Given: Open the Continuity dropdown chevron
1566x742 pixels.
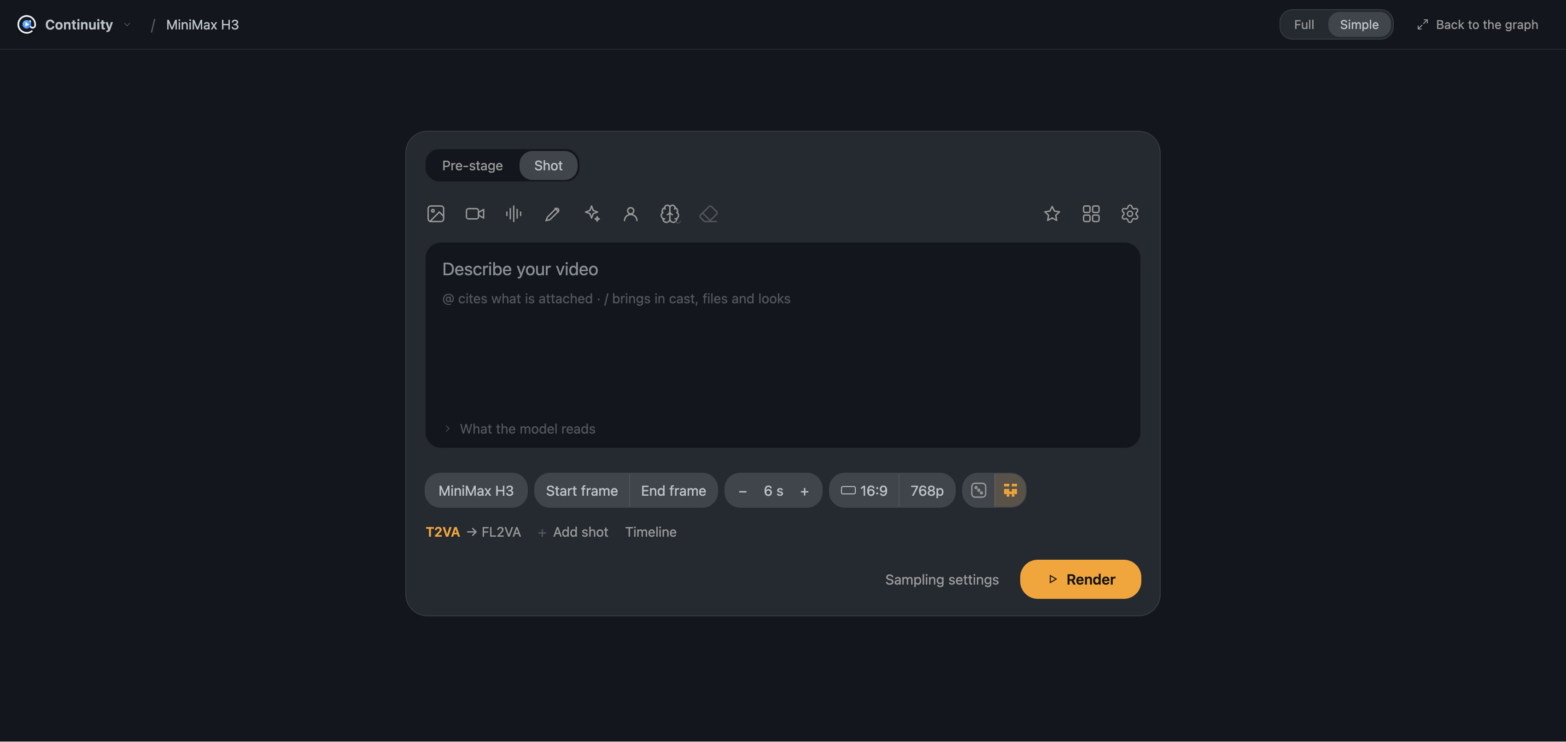Looking at the screenshot, I should pyautogui.click(x=127, y=24).
